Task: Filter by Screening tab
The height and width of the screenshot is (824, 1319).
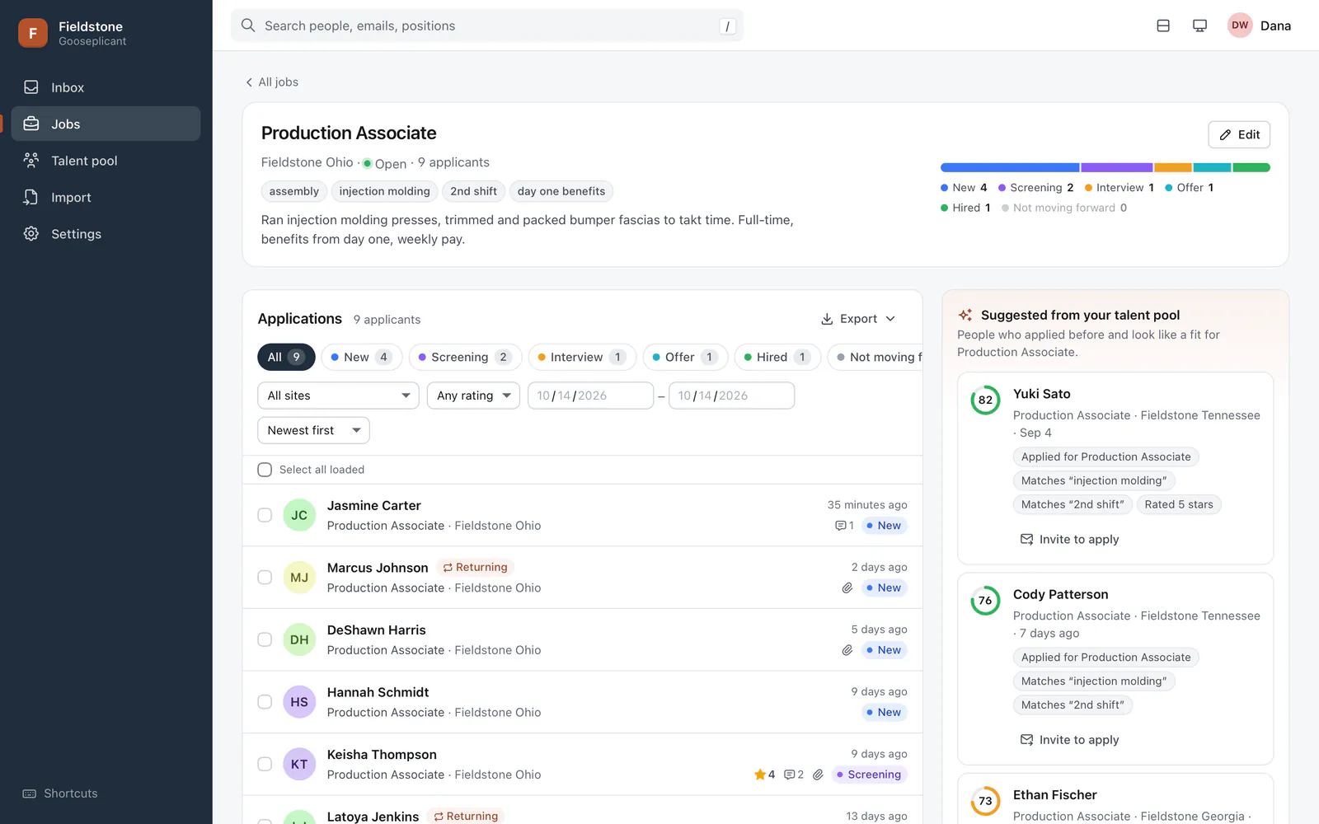Action: pyautogui.click(x=466, y=357)
